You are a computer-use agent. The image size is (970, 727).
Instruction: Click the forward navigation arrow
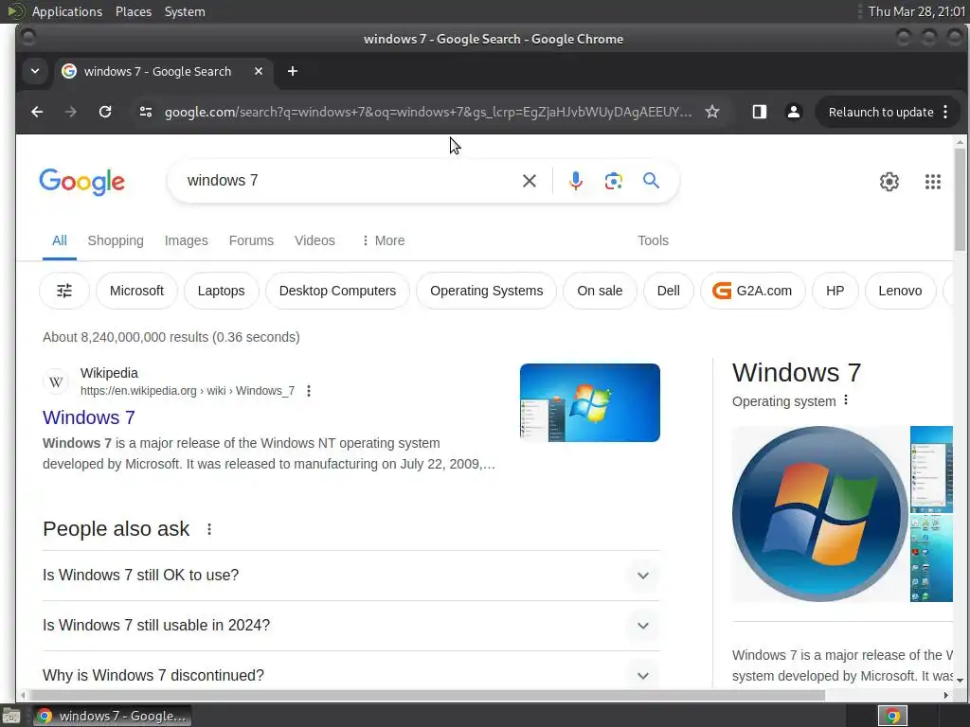[x=71, y=112]
